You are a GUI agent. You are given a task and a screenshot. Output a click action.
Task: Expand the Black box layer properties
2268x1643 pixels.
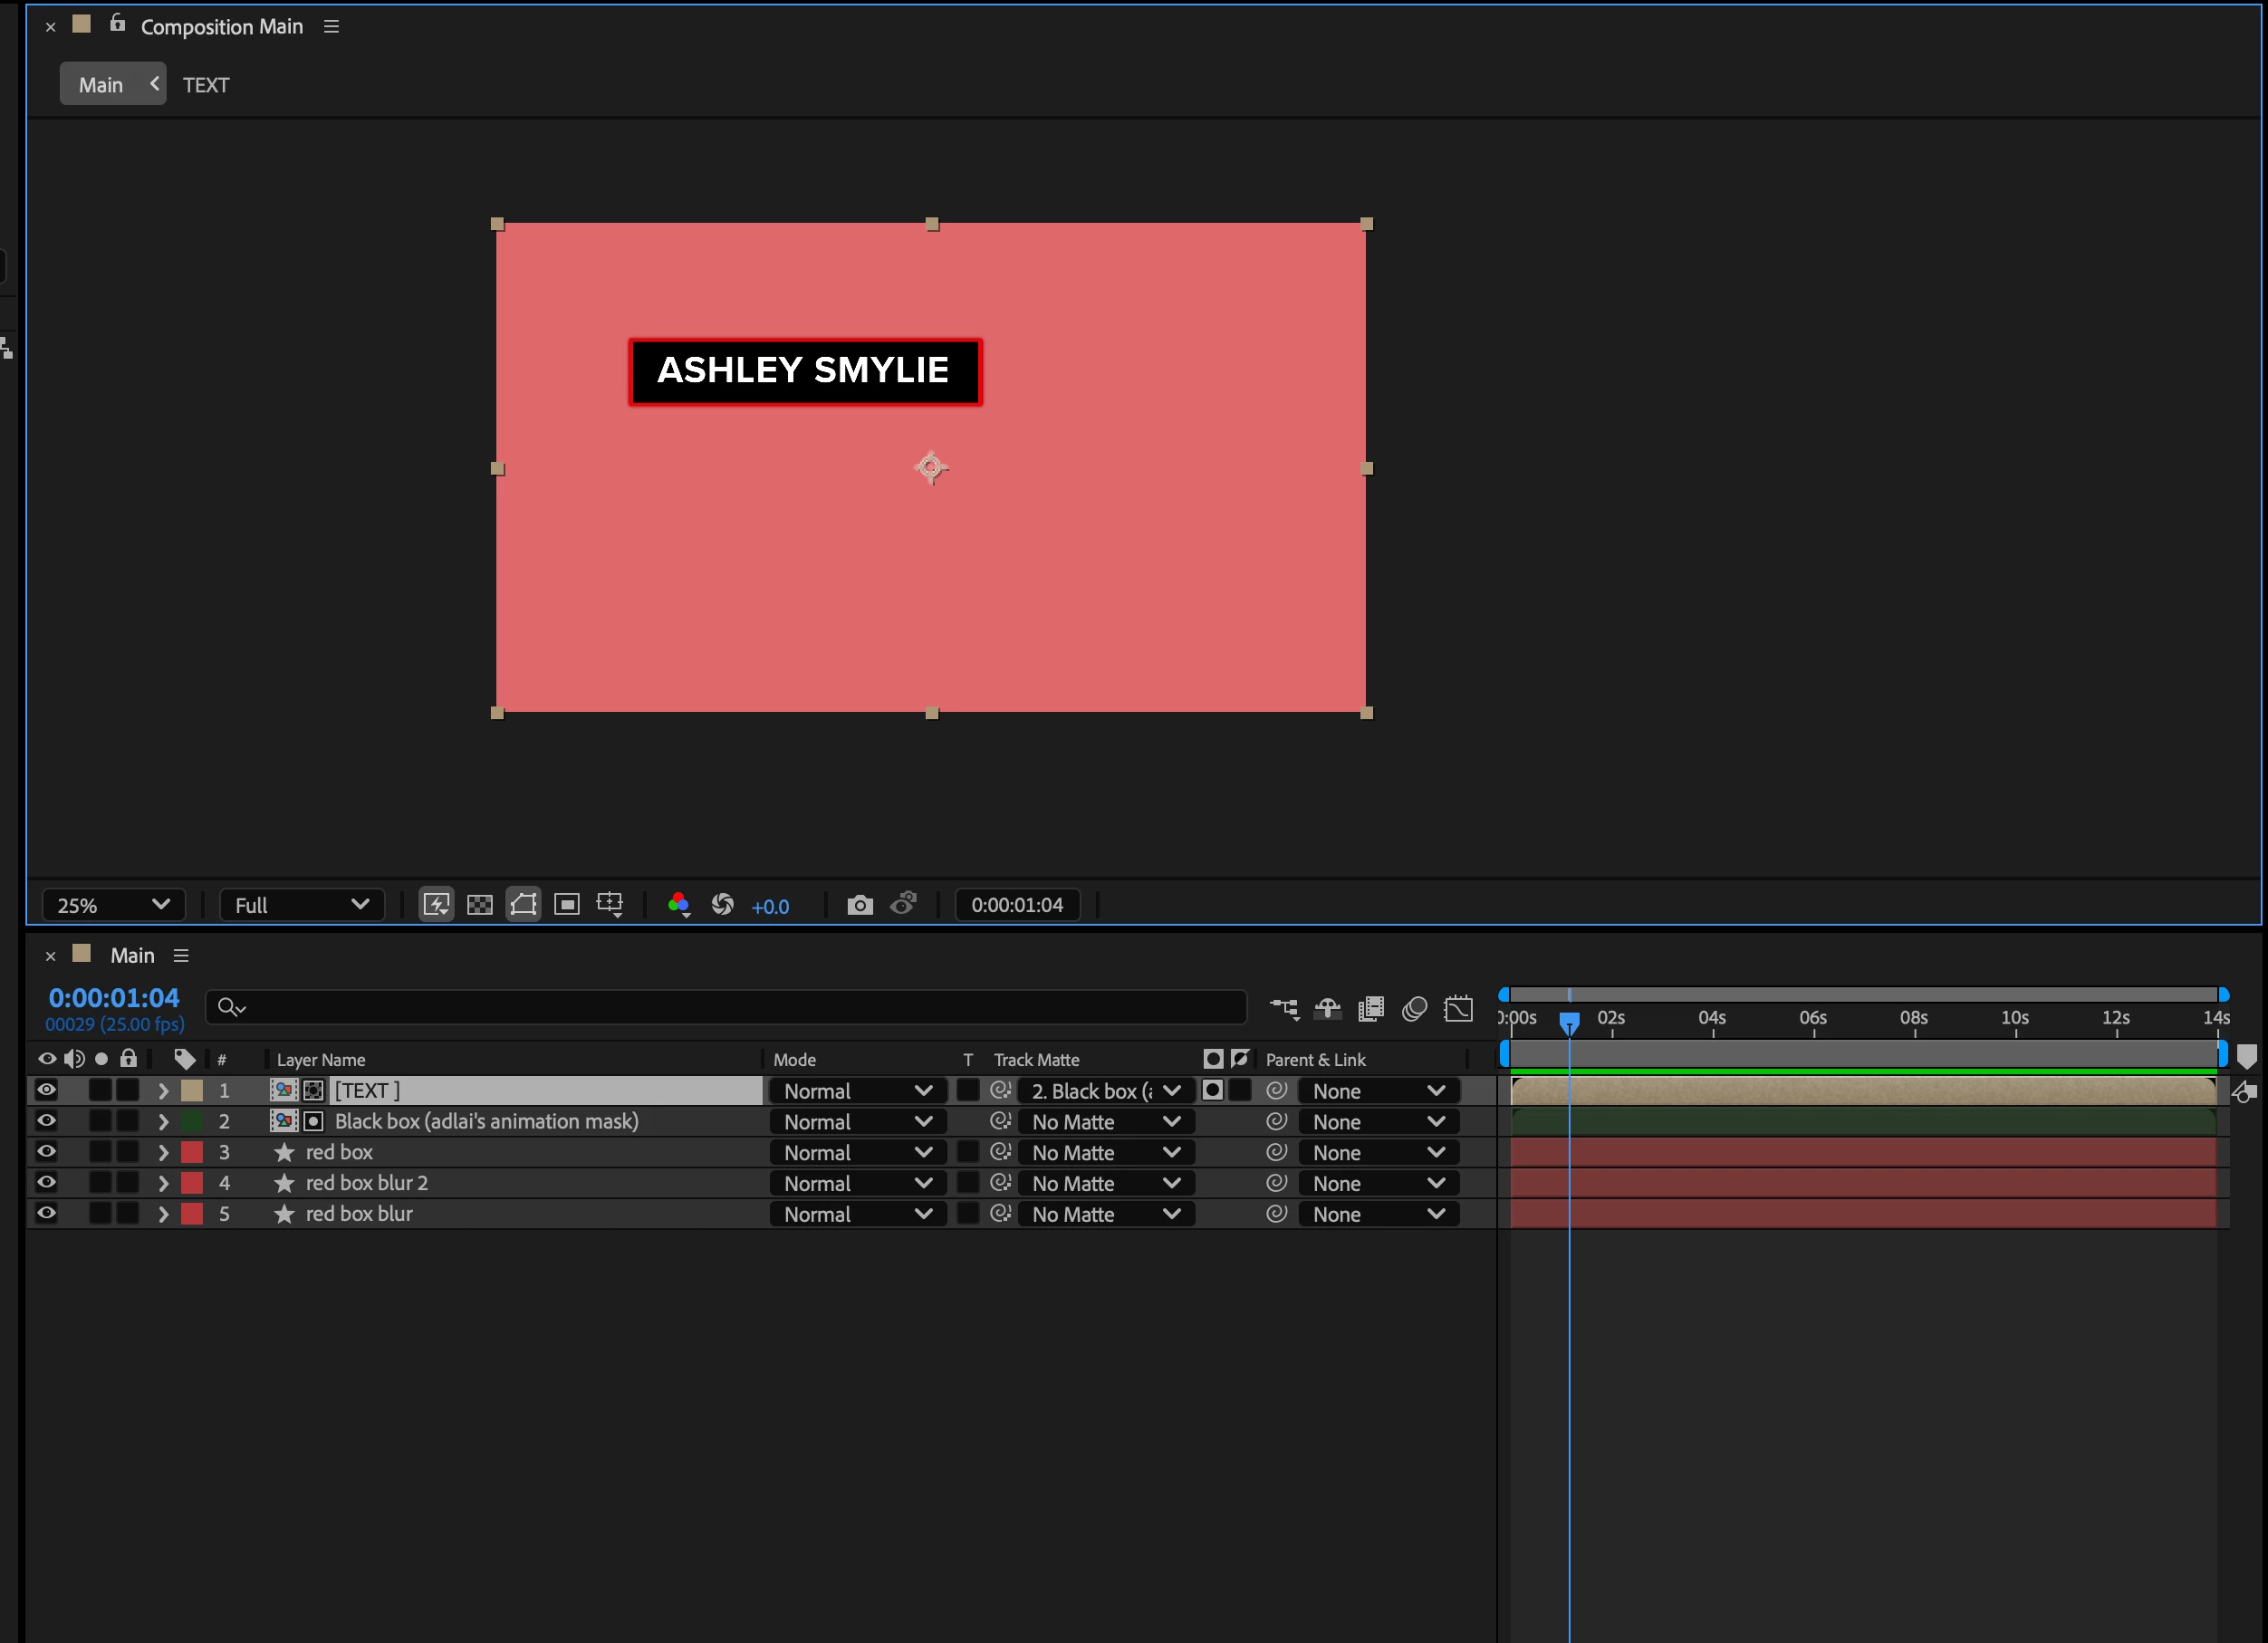tap(163, 1122)
